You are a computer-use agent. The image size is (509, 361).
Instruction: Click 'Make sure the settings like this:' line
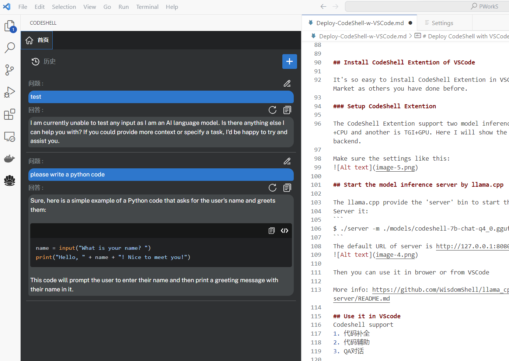391,158
